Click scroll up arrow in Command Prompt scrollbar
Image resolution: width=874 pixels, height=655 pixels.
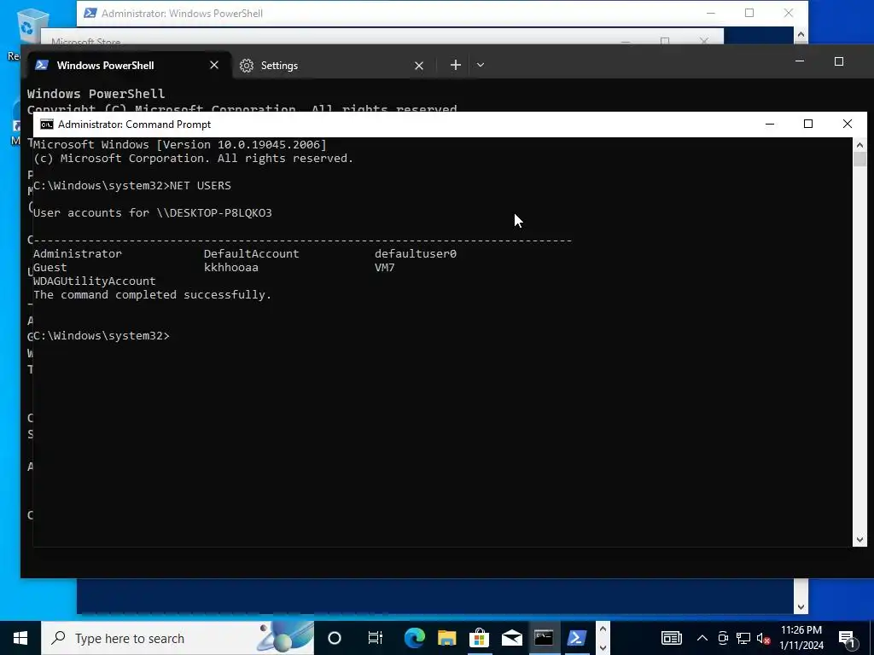click(x=859, y=145)
